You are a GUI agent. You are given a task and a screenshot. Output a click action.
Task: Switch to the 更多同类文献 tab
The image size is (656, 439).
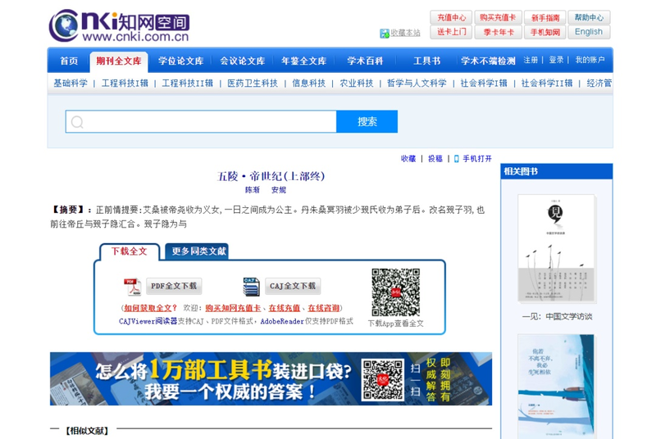tap(198, 251)
